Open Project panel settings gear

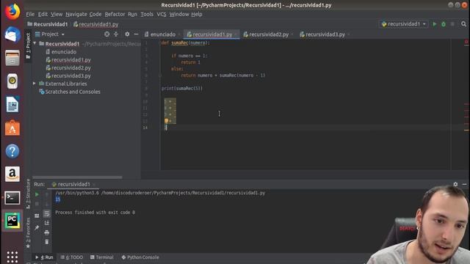(127, 34)
